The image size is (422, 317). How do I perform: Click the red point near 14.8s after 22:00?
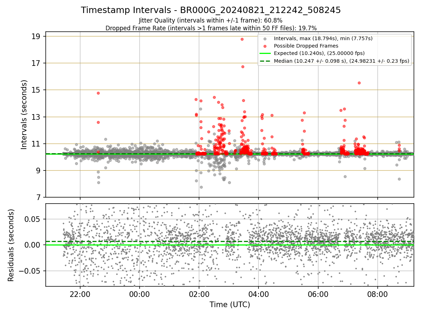click(98, 93)
